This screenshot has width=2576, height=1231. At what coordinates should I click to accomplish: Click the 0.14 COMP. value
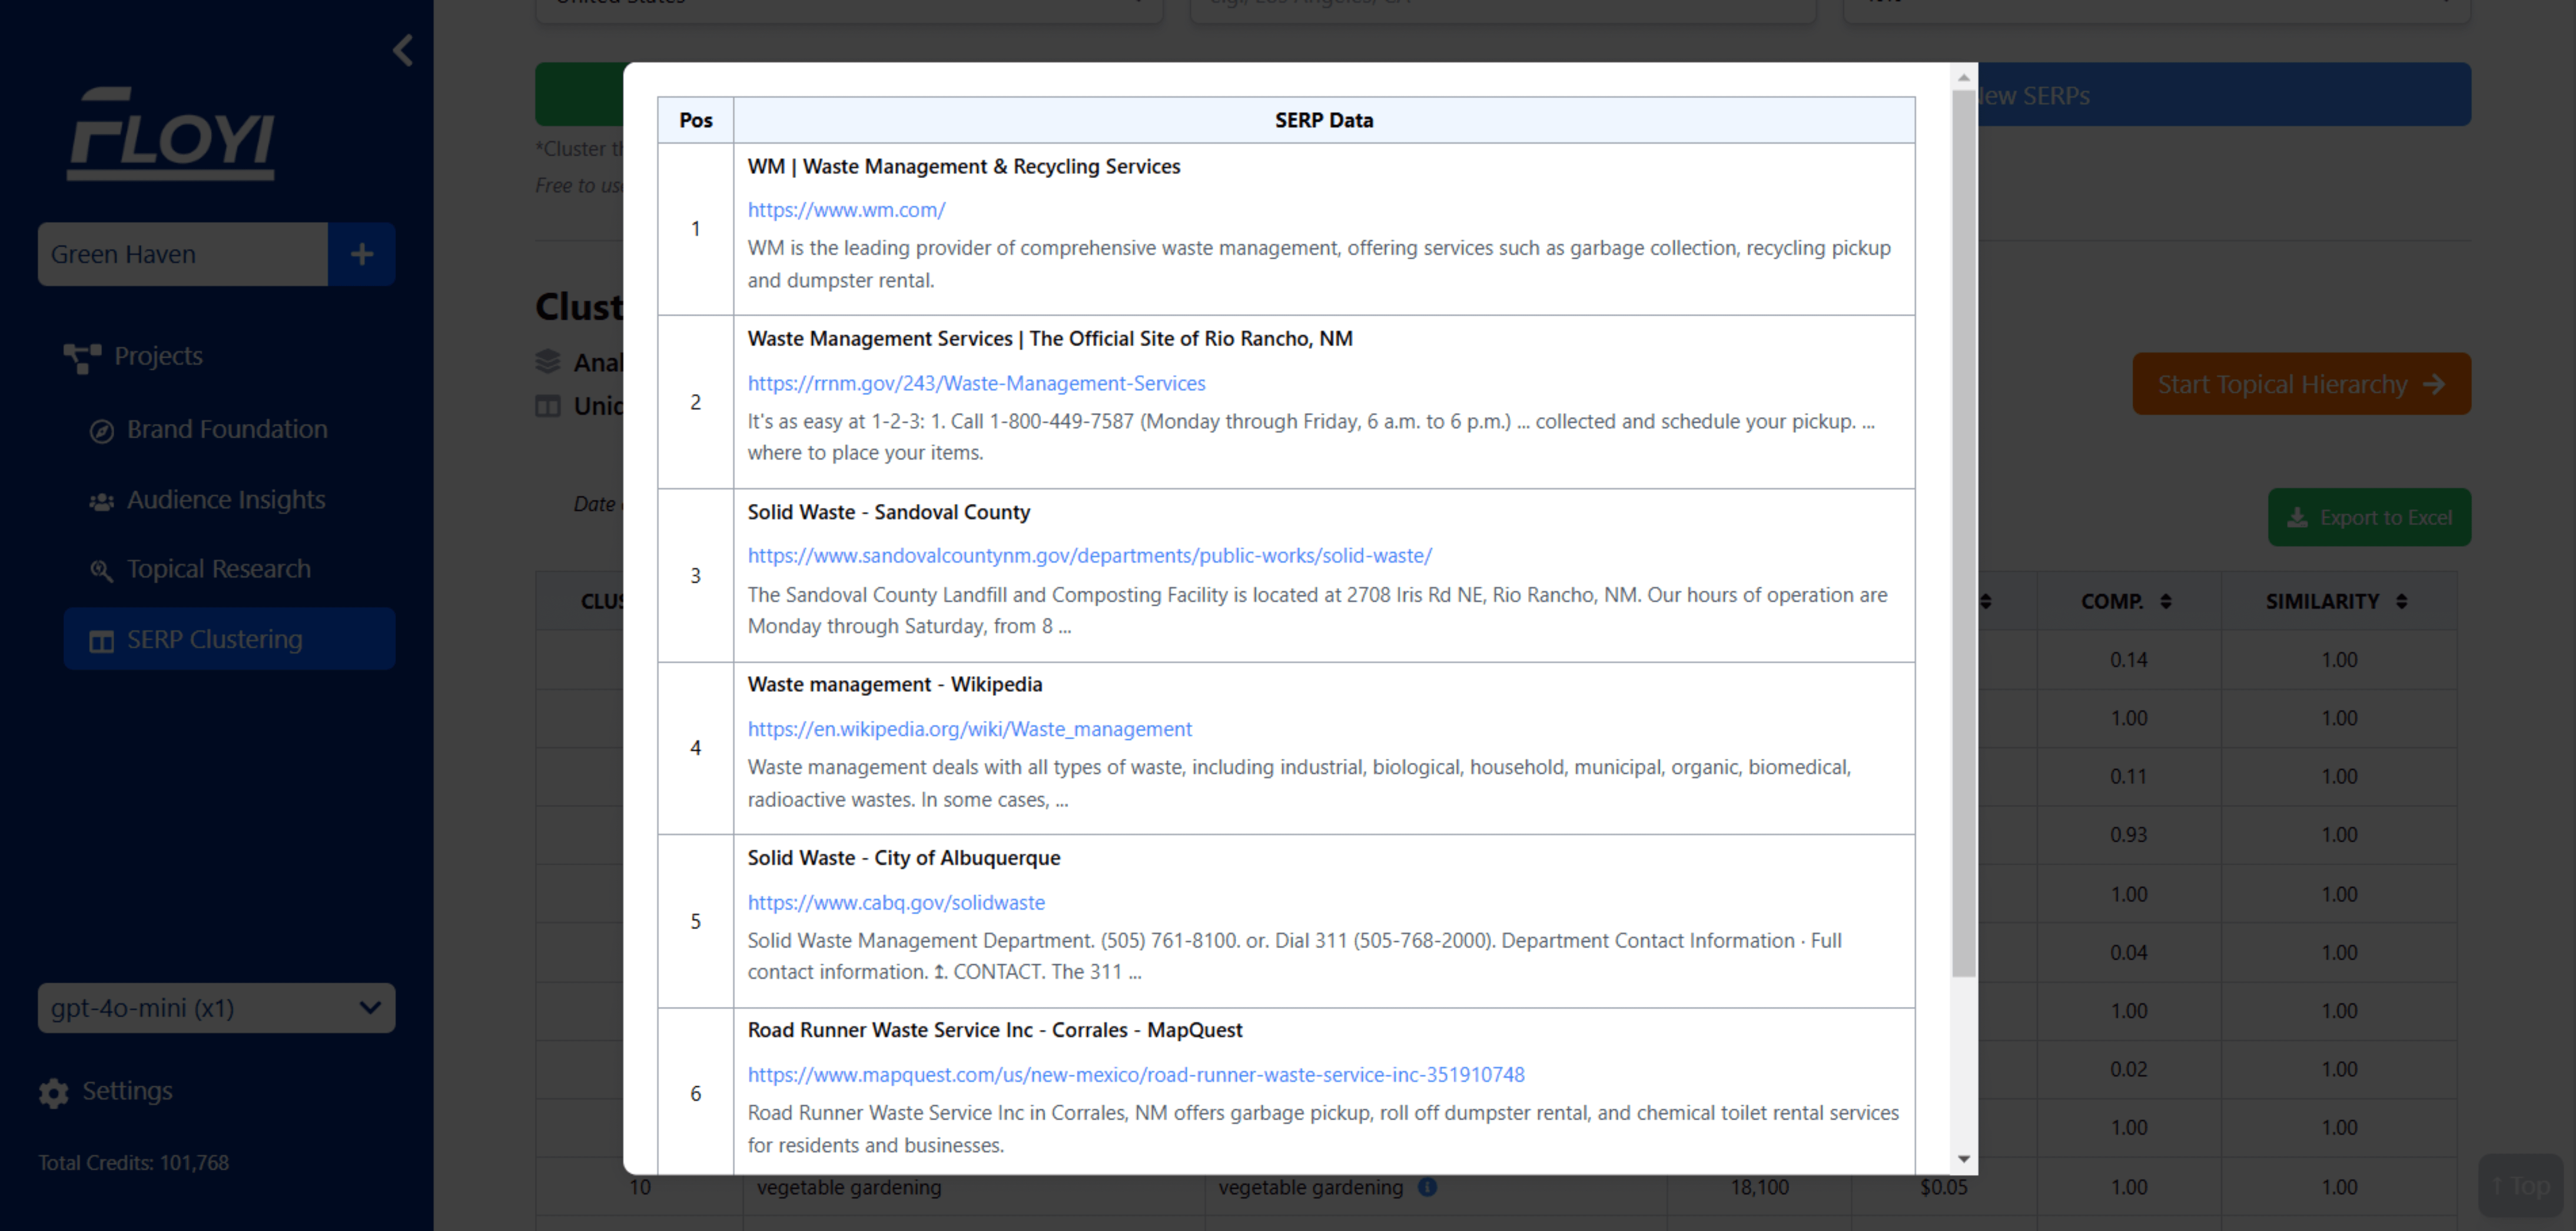[2128, 659]
